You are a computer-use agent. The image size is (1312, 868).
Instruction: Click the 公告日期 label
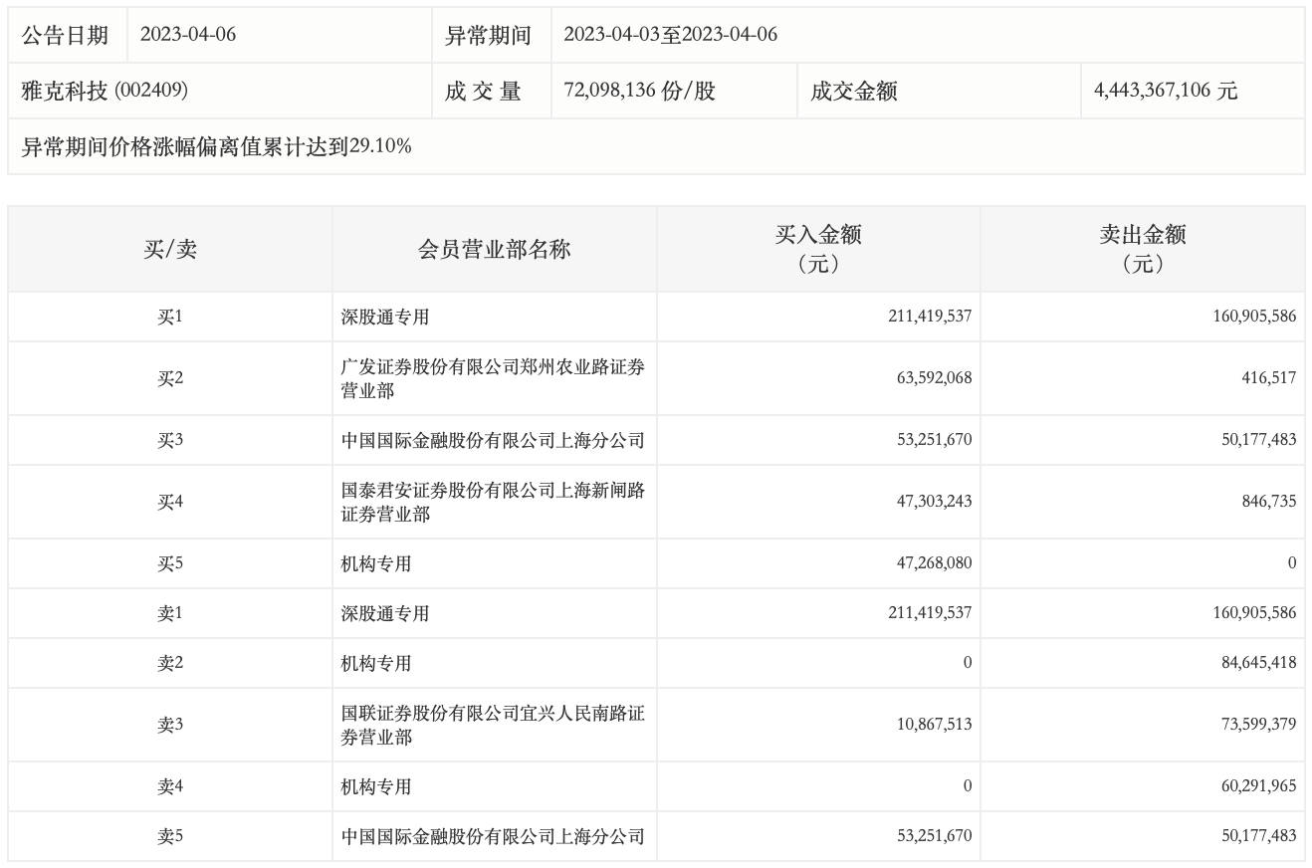pos(65,35)
